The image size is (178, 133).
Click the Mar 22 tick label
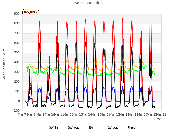161,114
